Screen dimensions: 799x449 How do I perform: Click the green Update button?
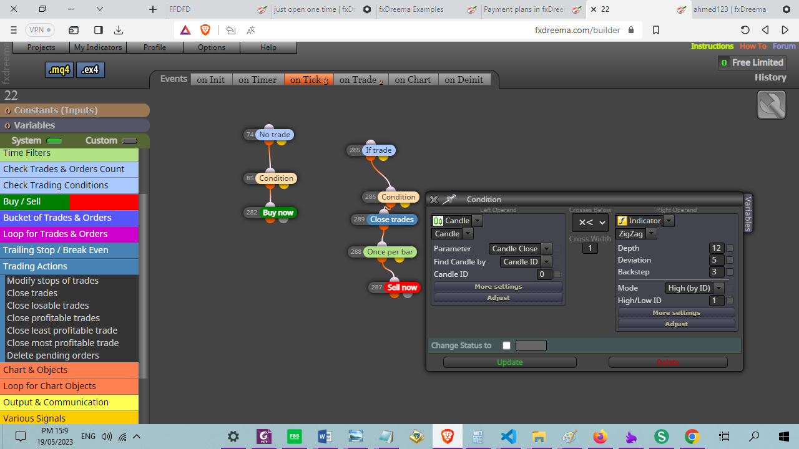(510, 362)
